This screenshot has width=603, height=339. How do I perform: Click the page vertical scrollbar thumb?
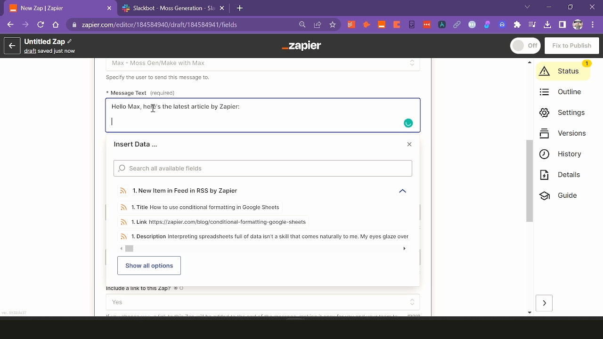(530, 181)
